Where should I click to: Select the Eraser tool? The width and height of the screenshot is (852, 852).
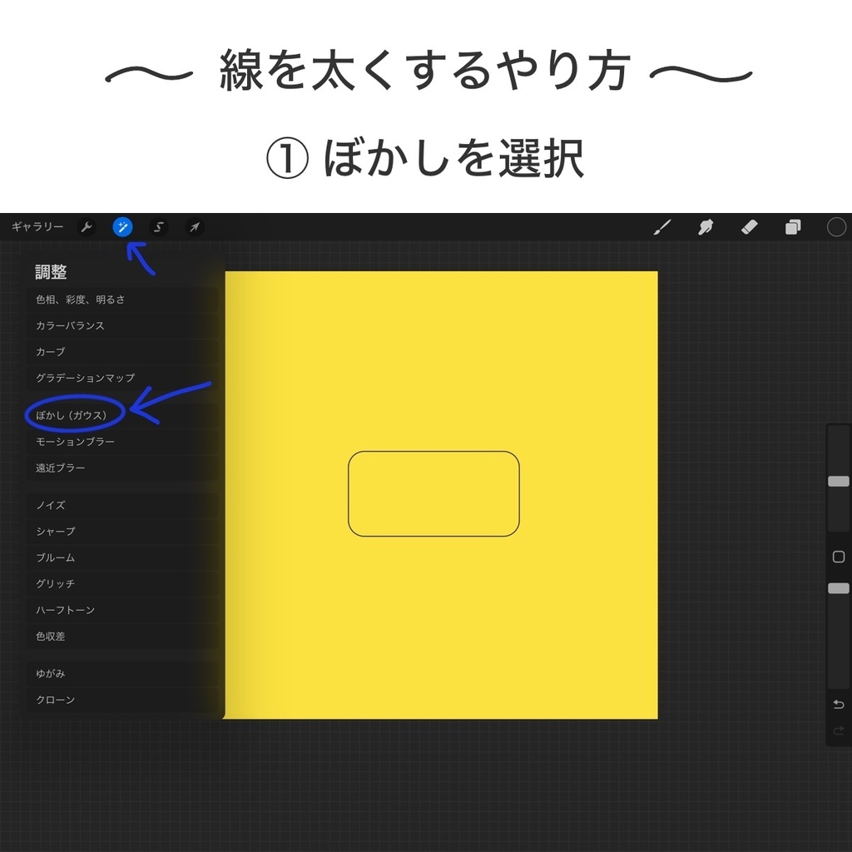748,226
